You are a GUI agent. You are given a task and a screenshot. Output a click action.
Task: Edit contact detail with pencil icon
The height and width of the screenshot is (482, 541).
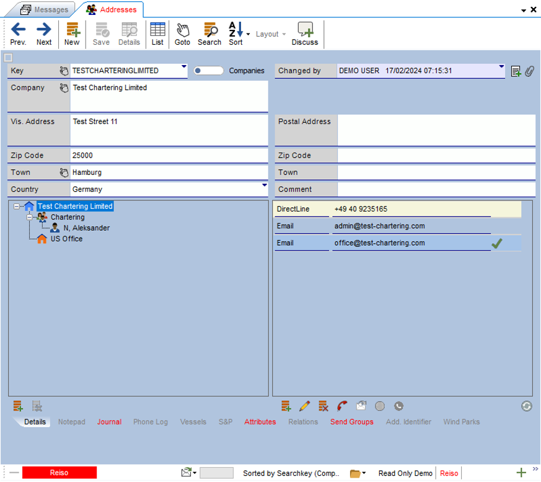pos(305,406)
